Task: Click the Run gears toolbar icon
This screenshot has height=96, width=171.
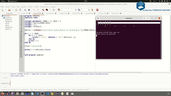Action: [x=54, y=10]
